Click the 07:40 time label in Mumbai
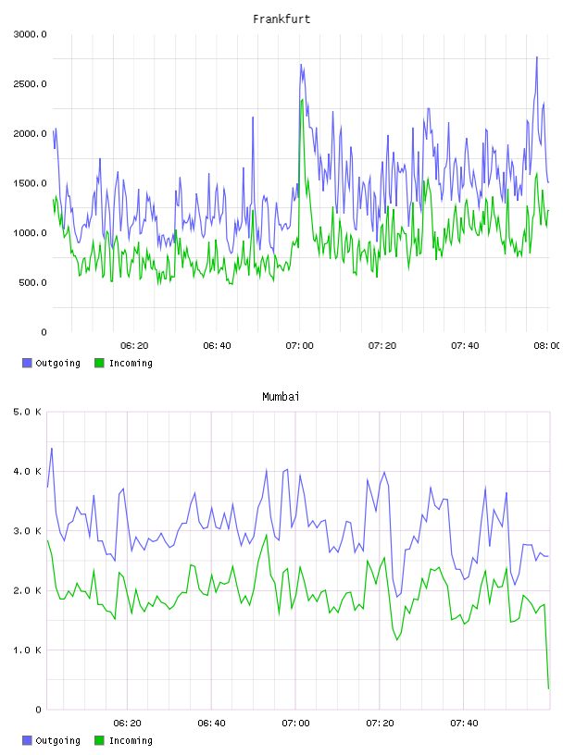Screen dimensions: 563x755 tap(464, 724)
